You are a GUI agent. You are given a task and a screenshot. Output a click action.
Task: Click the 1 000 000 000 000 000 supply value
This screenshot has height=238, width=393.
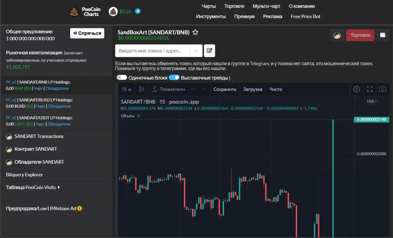[30, 39]
